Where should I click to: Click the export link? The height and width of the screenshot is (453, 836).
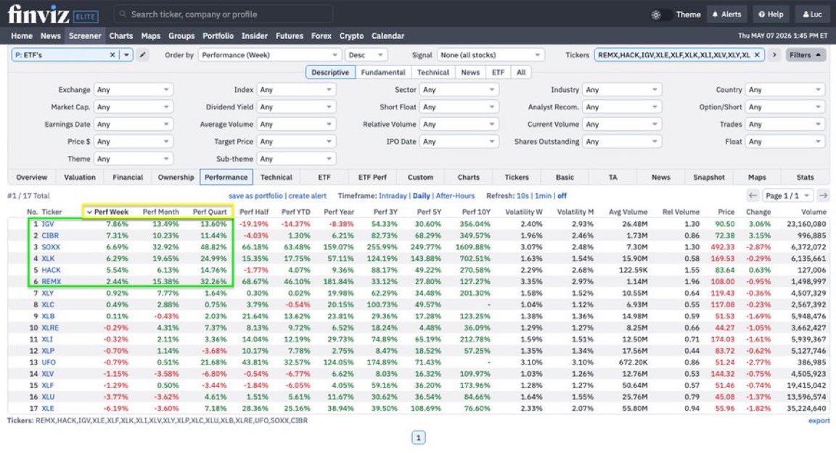coord(819,420)
